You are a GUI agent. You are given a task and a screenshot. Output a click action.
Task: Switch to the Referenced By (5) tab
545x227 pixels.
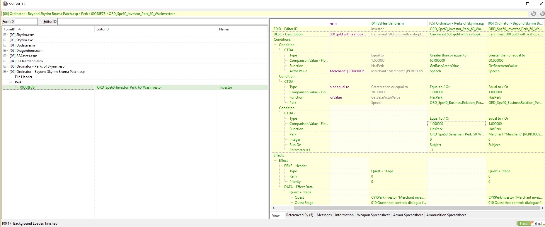(299, 215)
